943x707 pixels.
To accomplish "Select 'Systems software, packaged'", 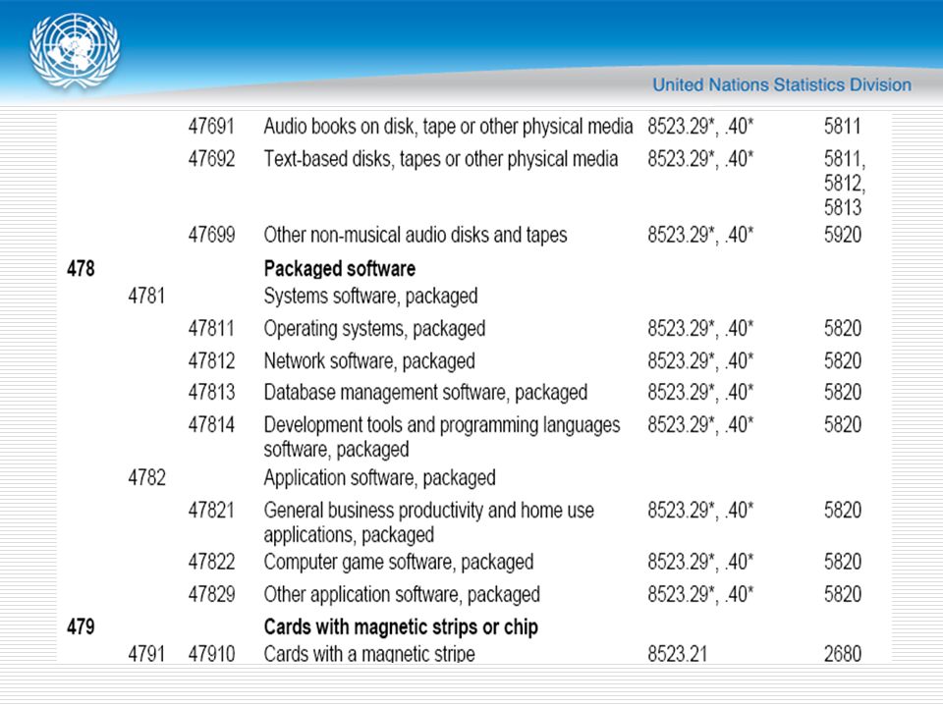I will click(x=370, y=296).
